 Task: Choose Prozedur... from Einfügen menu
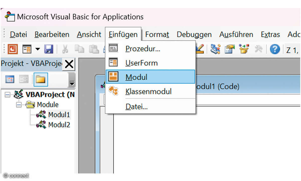coord(150,49)
